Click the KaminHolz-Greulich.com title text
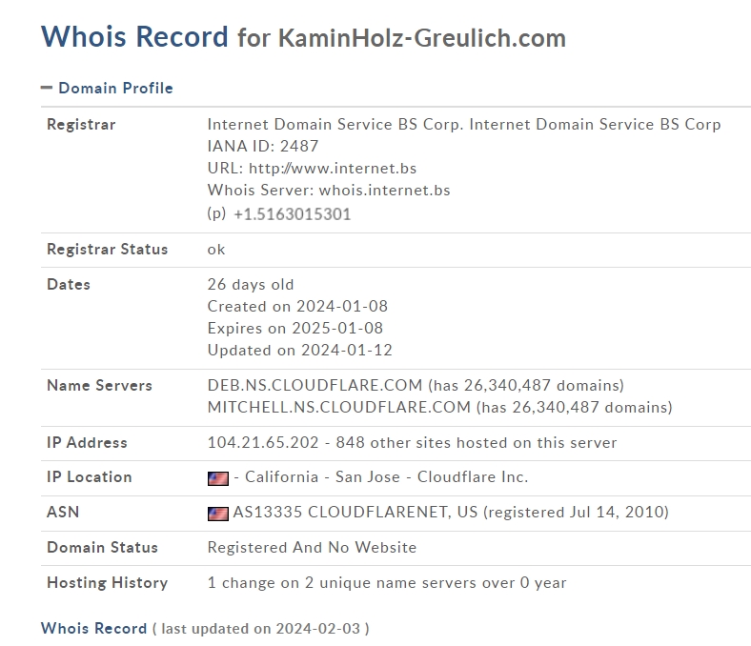 (x=422, y=38)
